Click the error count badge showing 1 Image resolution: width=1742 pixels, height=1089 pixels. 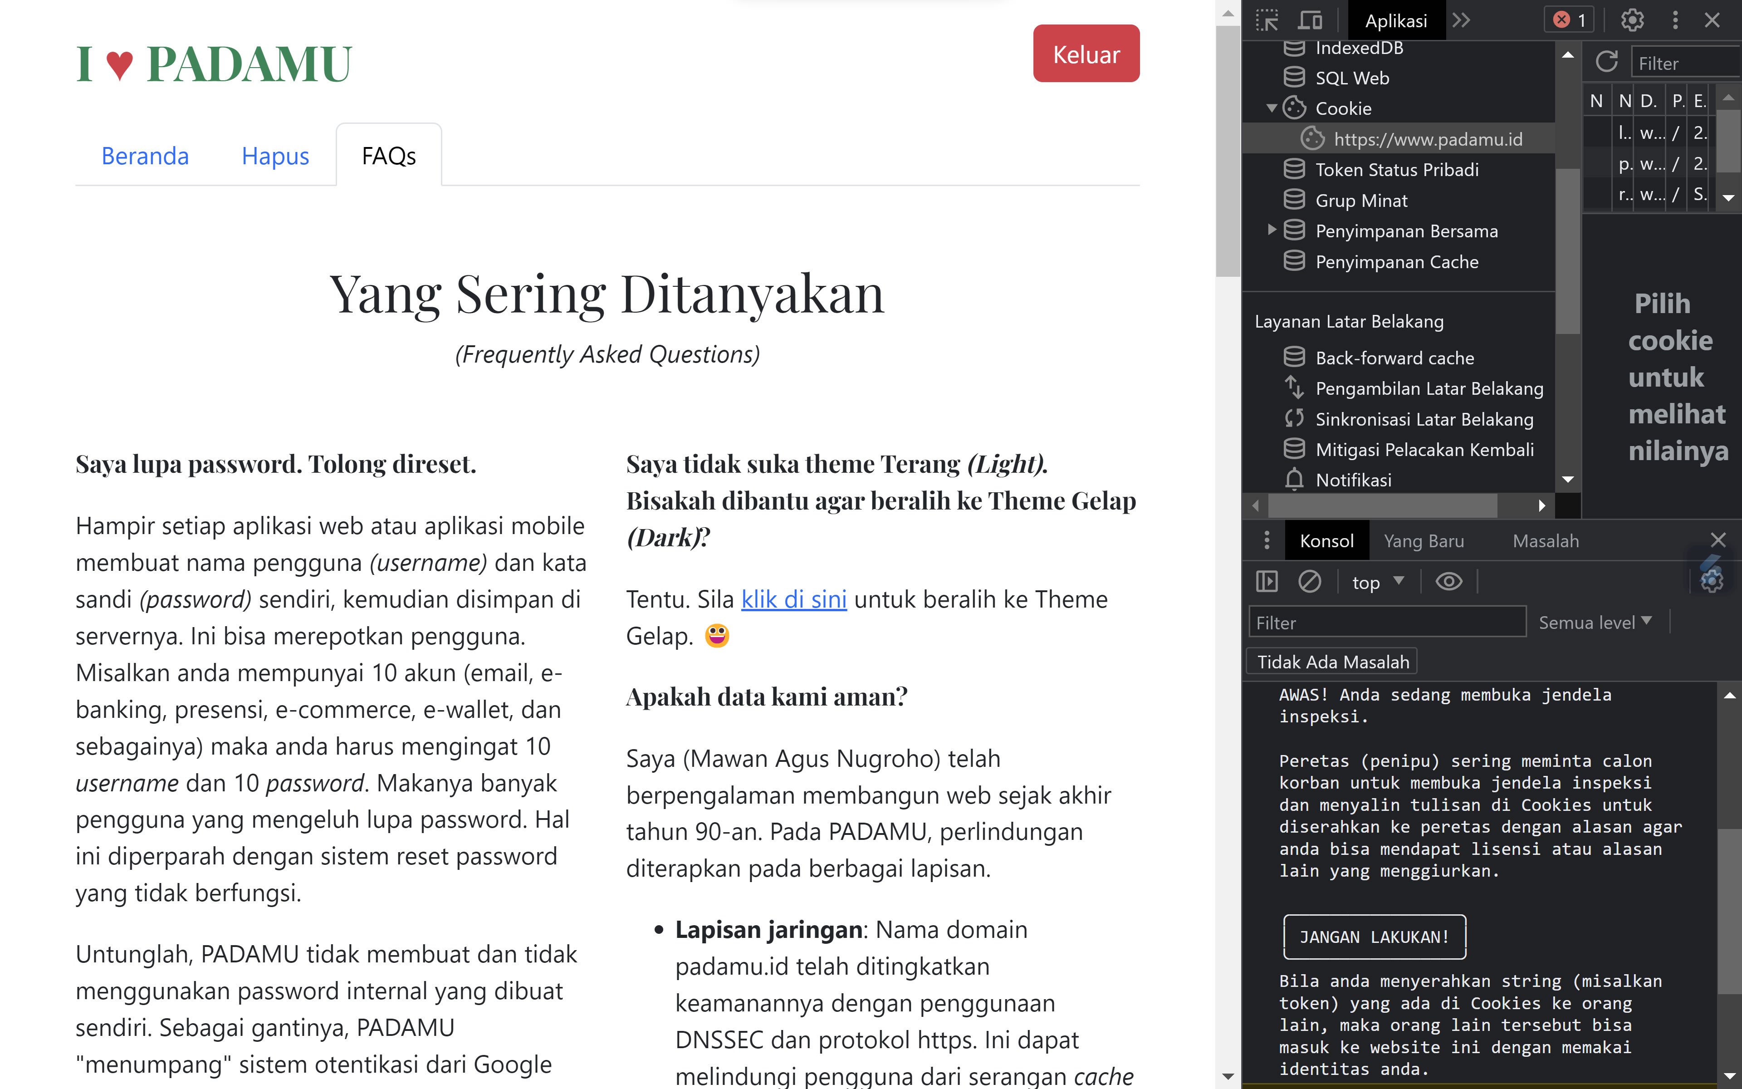(1569, 20)
